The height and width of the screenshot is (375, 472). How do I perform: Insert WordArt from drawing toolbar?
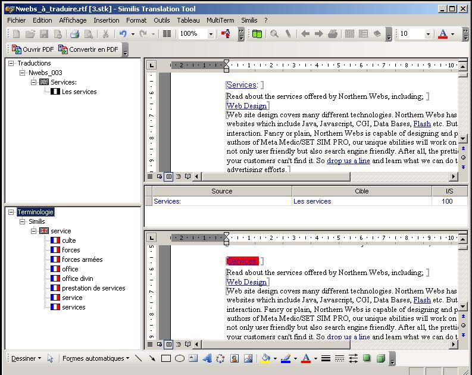(207, 358)
